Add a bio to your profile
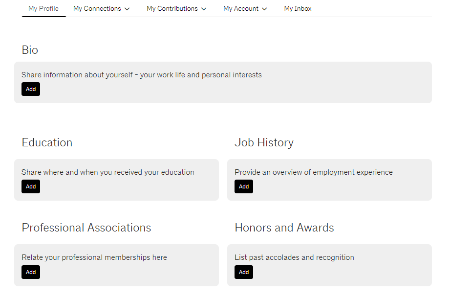 31,89
